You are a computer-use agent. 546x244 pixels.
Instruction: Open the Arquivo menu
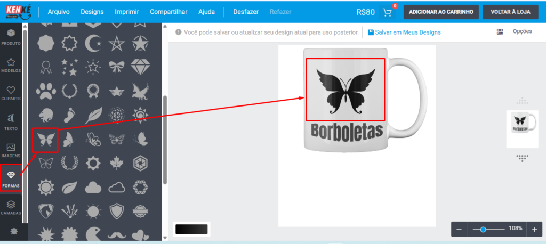point(59,12)
